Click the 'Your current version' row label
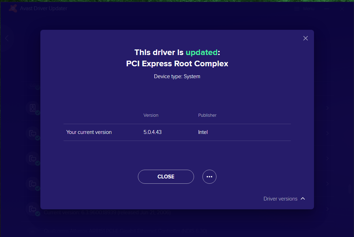This screenshot has width=354, height=237. click(89, 132)
